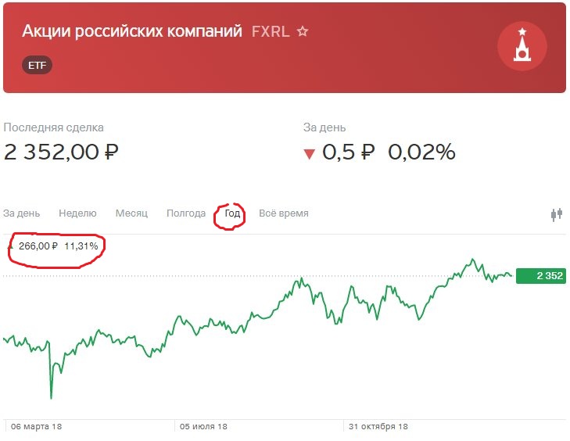
Task: Click the Kremlin tower fund logo
Action: (522, 46)
